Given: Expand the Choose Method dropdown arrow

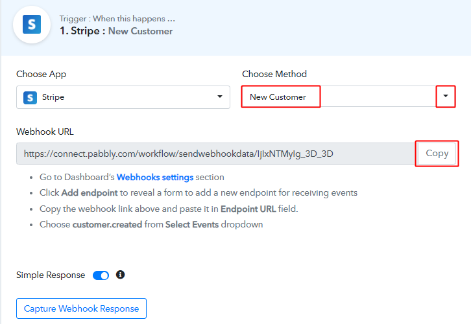Looking at the screenshot, I should (x=446, y=96).
